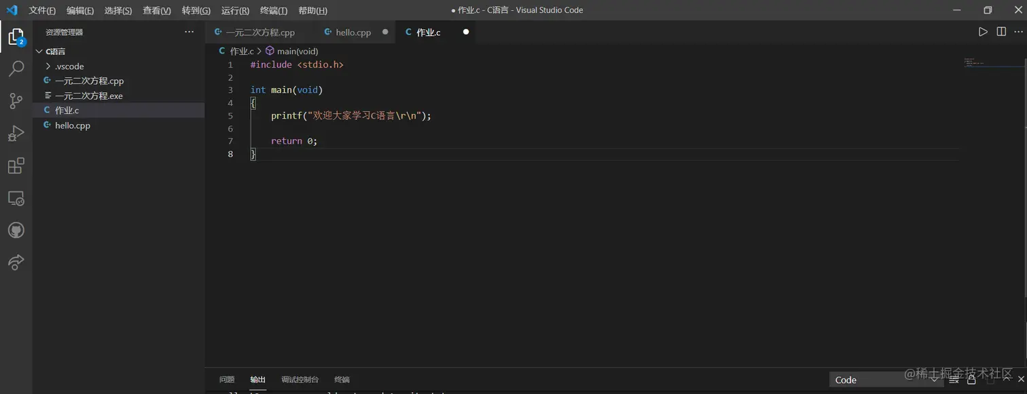Open the Explorer view in the activity bar
1027x394 pixels.
[x=16, y=37]
